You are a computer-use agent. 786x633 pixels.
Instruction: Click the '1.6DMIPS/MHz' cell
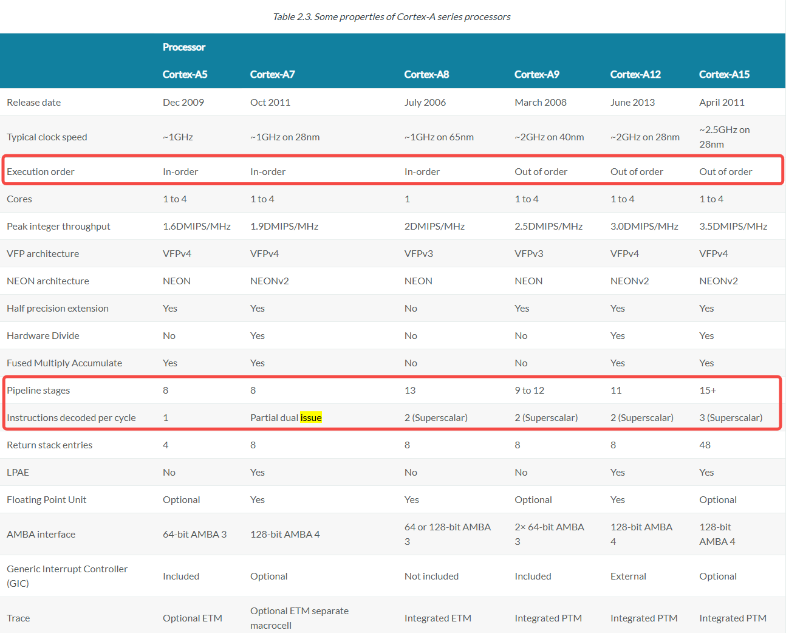click(x=197, y=227)
